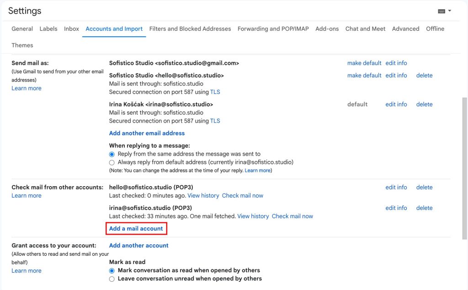This screenshot has height=290, width=468.
Task: Open Learn more under Send mail as
Action: (x=27, y=88)
